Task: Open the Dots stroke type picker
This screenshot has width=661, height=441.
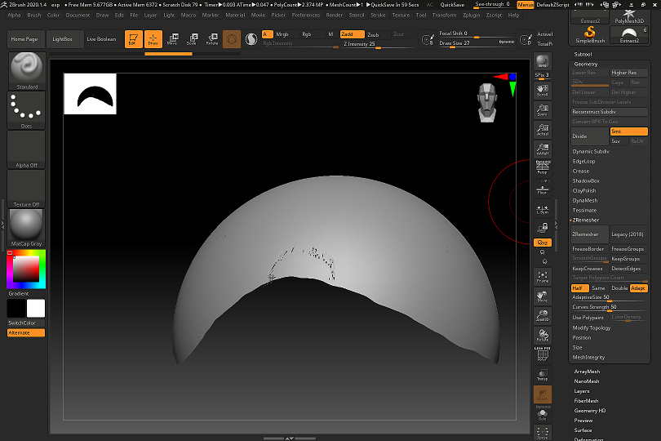Action: pos(26,109)
